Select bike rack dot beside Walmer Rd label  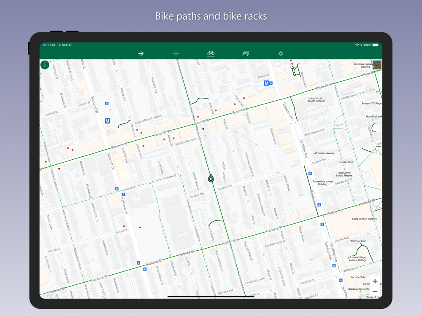pyautogui.click(x=244, y=98)
